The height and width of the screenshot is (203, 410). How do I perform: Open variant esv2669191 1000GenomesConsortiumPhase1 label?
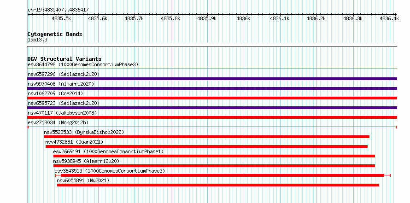(x=109, y=151)
